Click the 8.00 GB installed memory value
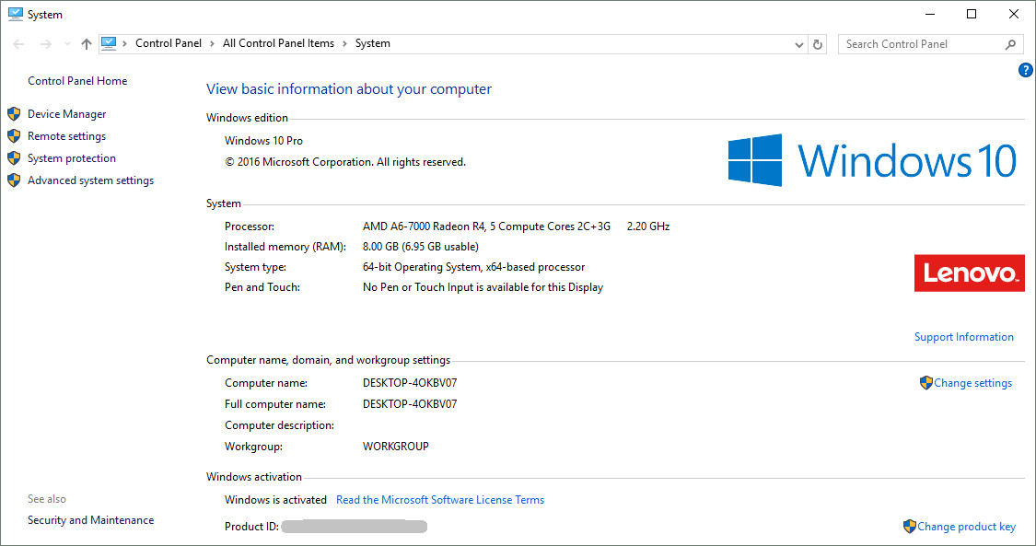 pyautogui.click(x=420, y=246)
